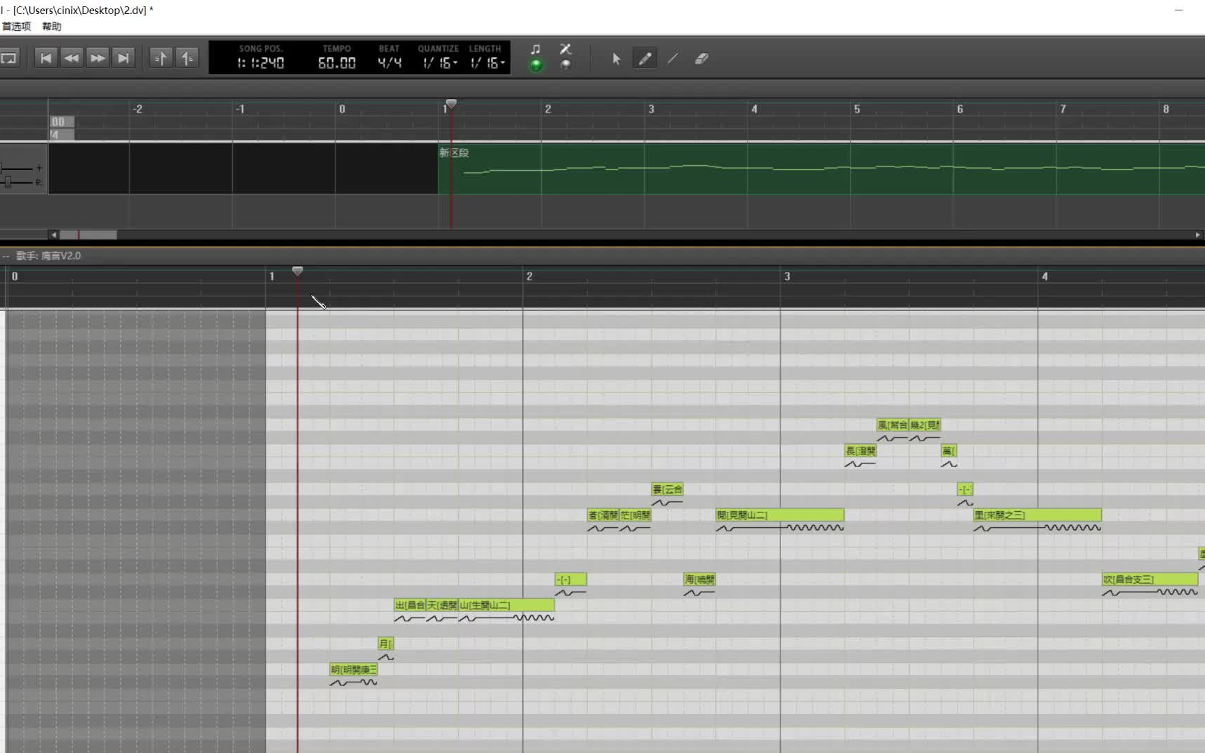Jump to the song start
Image resolution: width=1205 pixels, height=753 pixels.
click(46, 59)
